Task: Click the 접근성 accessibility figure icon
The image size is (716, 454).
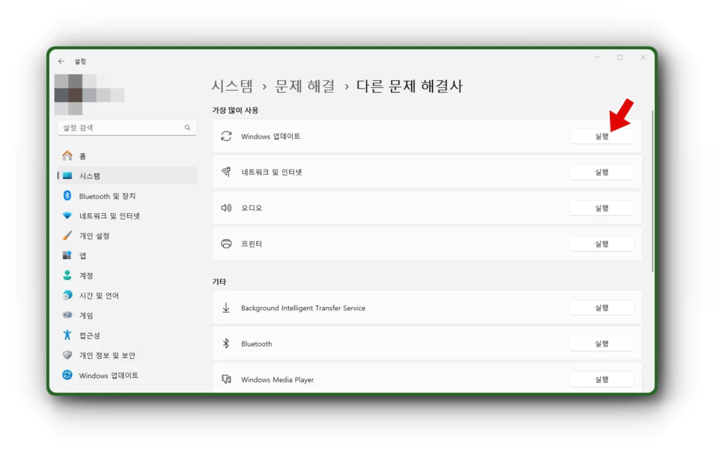Action: (x=67, y=335)
